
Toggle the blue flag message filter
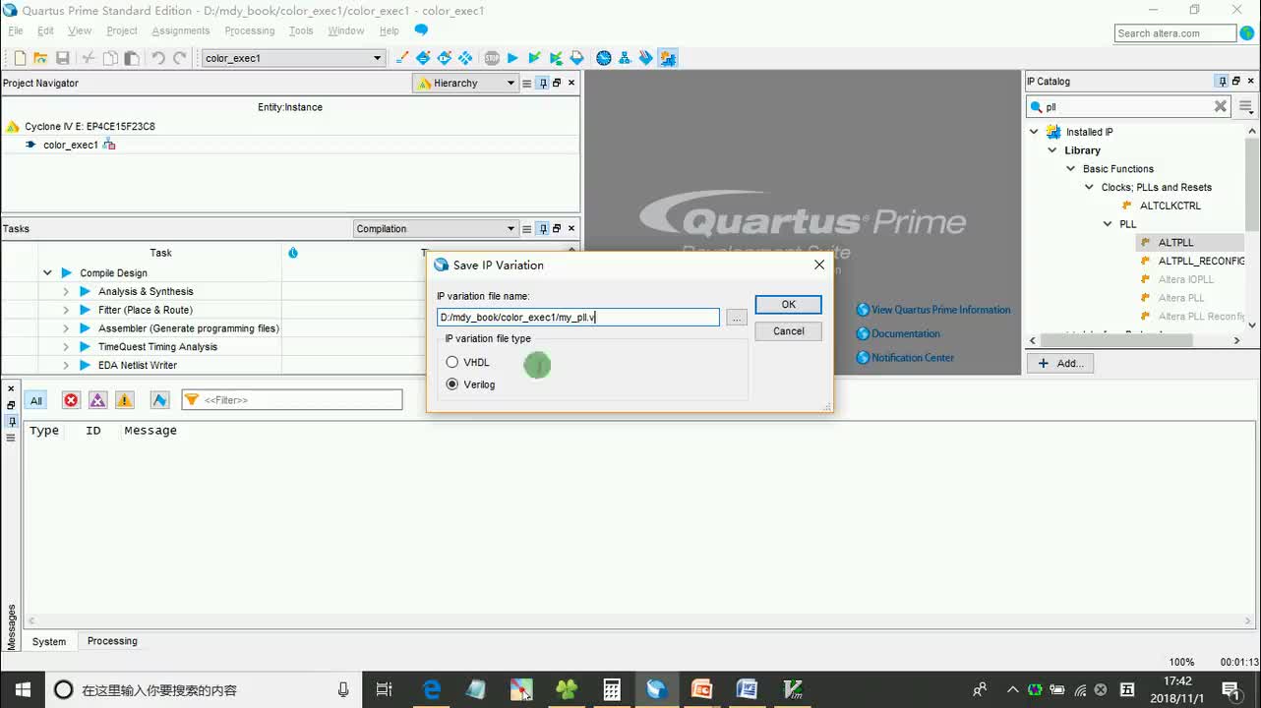point(159,400)
